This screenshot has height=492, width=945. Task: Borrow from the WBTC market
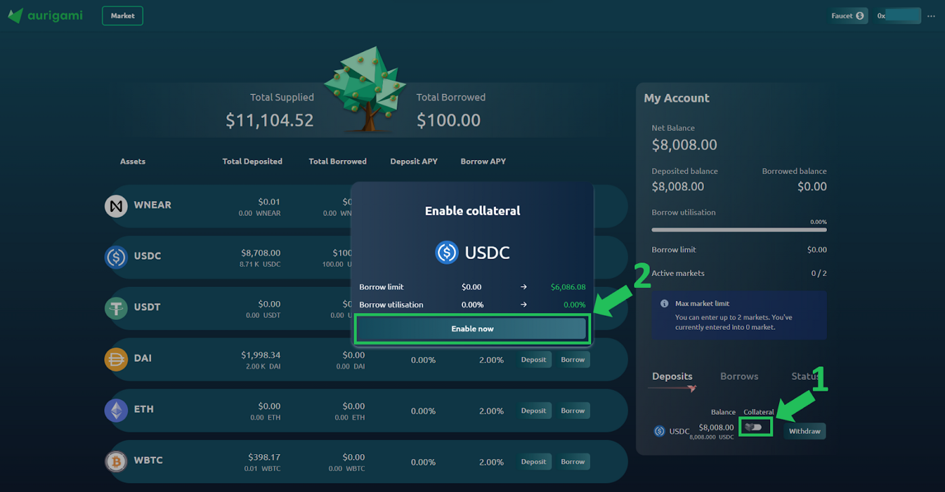(572, 462)
